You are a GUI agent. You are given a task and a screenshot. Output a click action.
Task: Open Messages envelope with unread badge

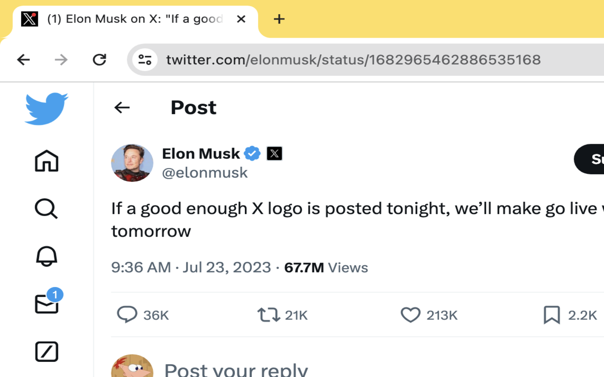(x=47, y=304)
